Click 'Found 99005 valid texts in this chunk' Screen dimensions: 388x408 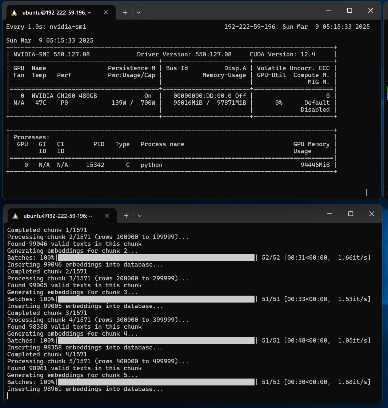click(x=75, y=285)
